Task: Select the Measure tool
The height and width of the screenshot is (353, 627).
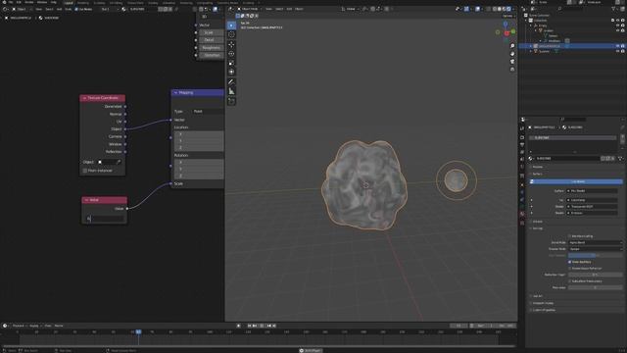Action: tap(231, 91)
